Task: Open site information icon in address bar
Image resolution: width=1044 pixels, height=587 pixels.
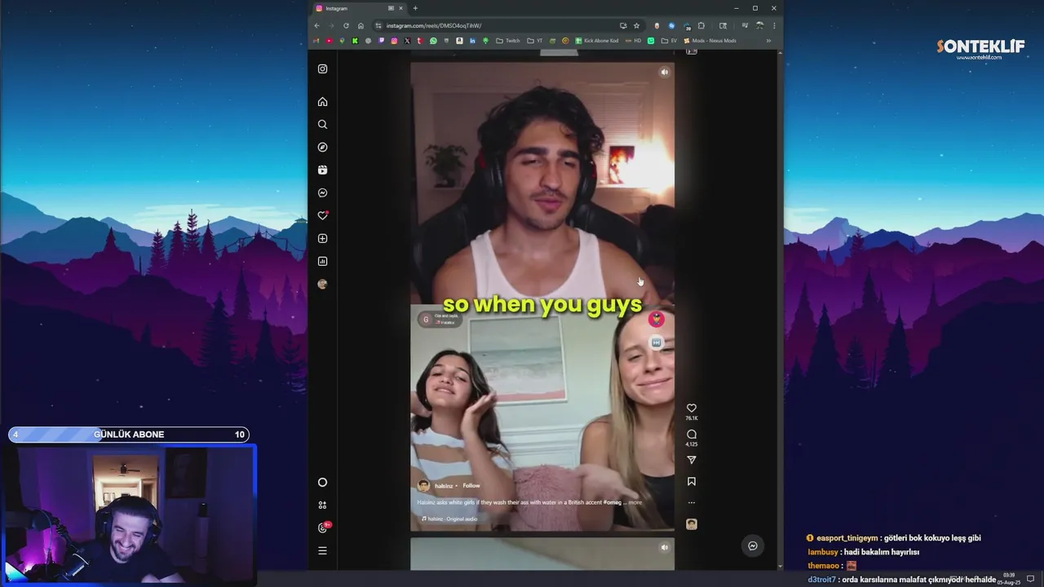Action: [378, 25]
